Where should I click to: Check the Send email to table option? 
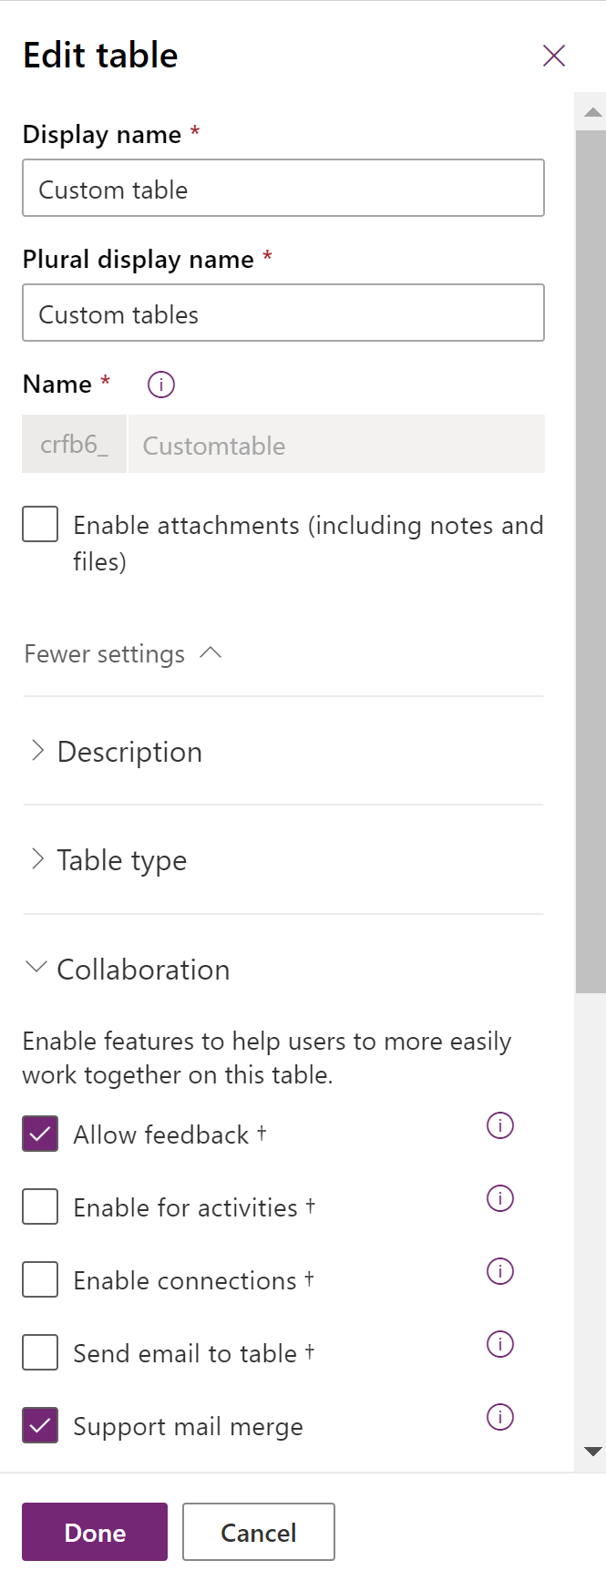tap(39, 1352)
